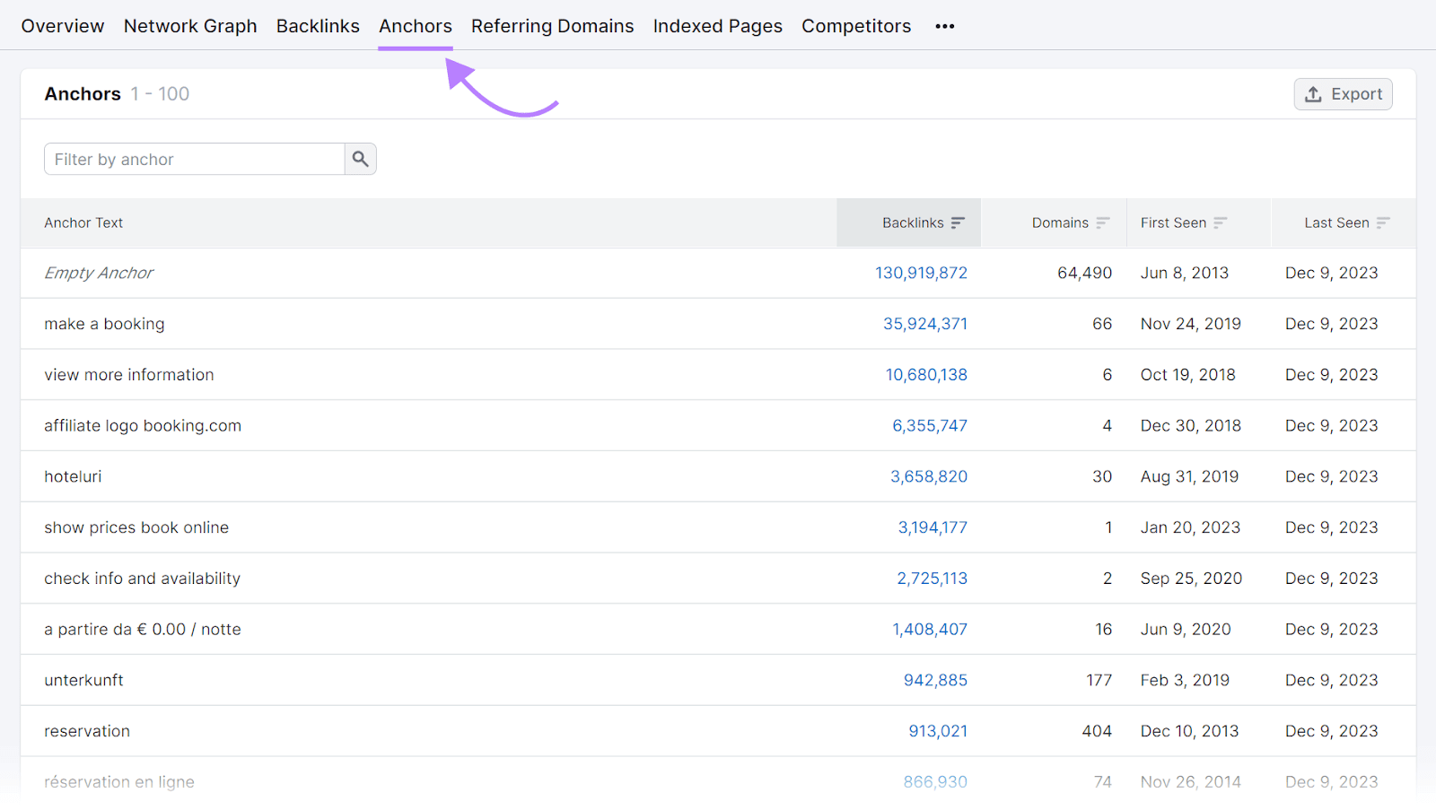Screen dimensions: 1436x810
Task: Select anchor 'show prices book online'
Action: click(x=136, y=527)
